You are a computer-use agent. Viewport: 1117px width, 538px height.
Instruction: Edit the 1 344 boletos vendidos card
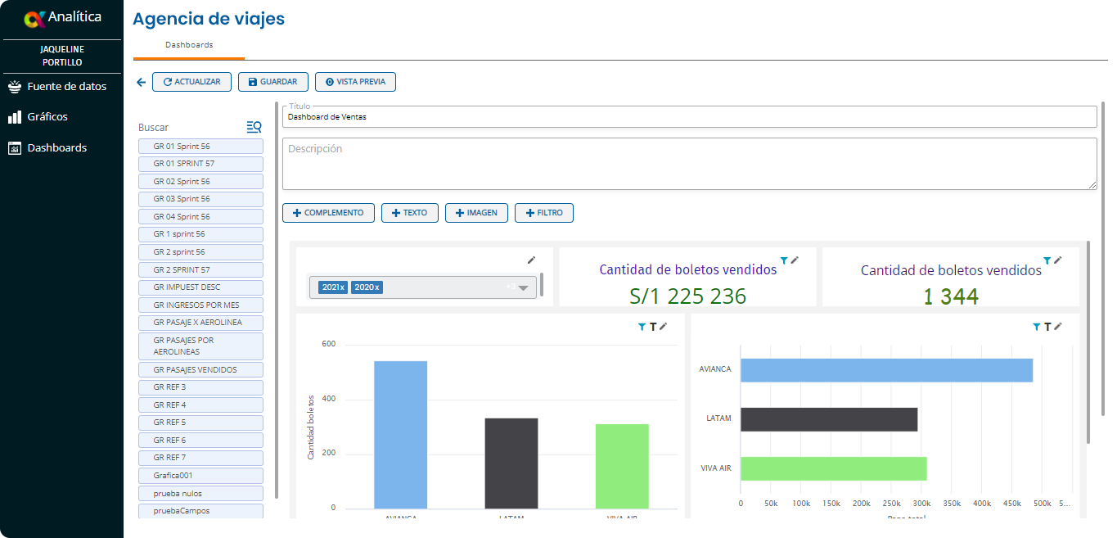click(1057, 260)
